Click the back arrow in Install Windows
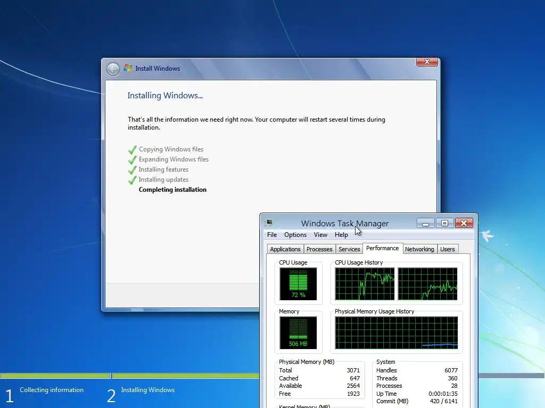545x408 pixels. pyautogui.click(x=113, y=69)
